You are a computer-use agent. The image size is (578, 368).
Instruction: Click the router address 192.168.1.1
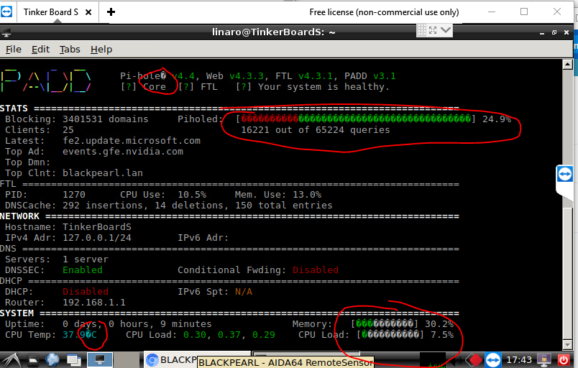94,303
